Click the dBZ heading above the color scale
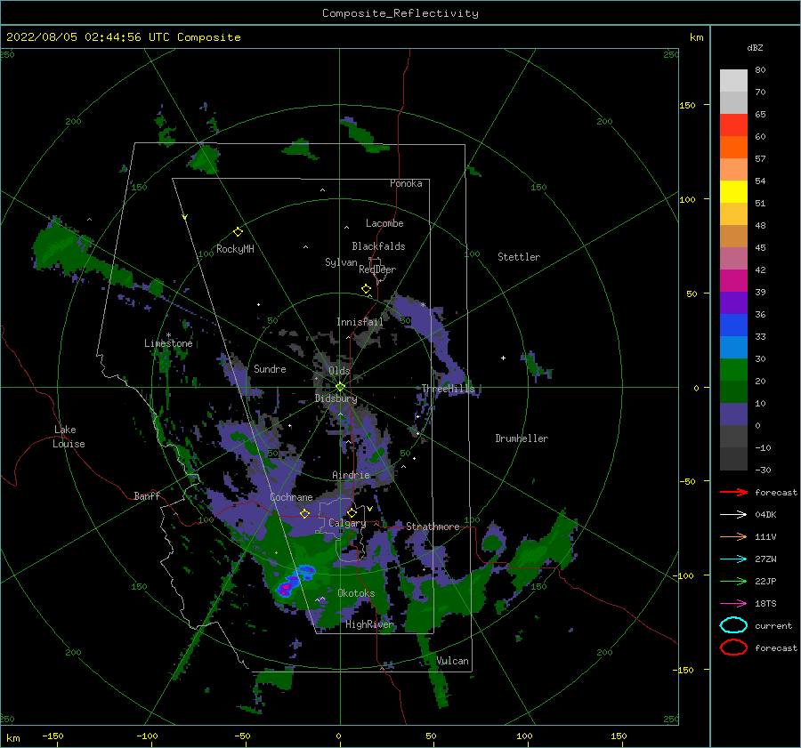Viewport: 801px width, 748px height. click(x=755, y=47)
